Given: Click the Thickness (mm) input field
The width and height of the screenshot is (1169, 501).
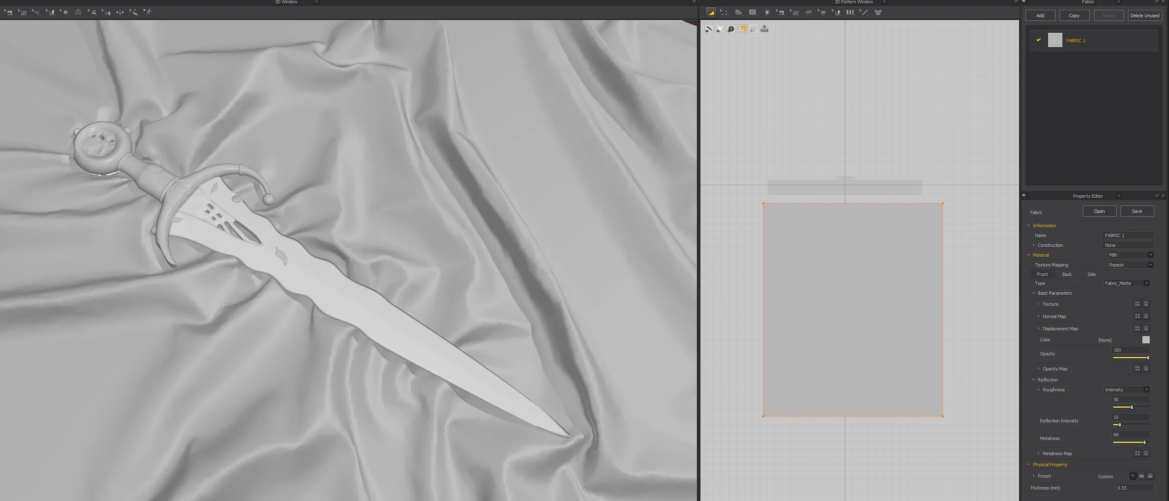Looking at the screenshot, I should point(1135,488).
